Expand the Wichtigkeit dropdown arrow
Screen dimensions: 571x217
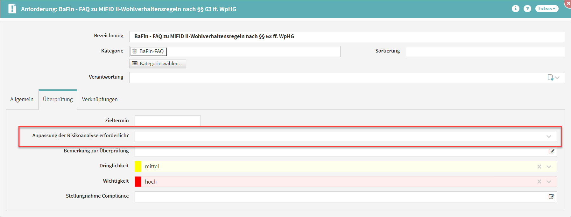pos(549,182)
